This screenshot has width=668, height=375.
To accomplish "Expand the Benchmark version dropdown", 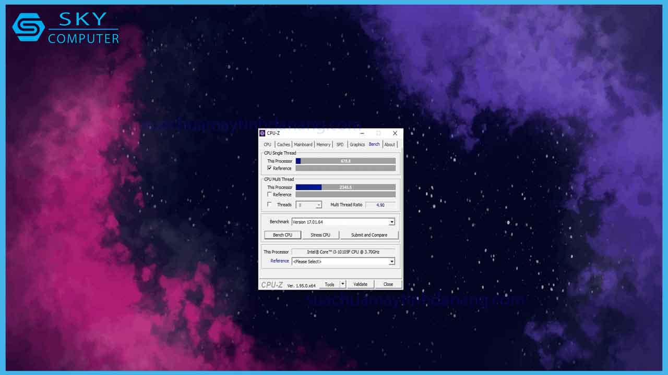I will click(x=391, y=222).
